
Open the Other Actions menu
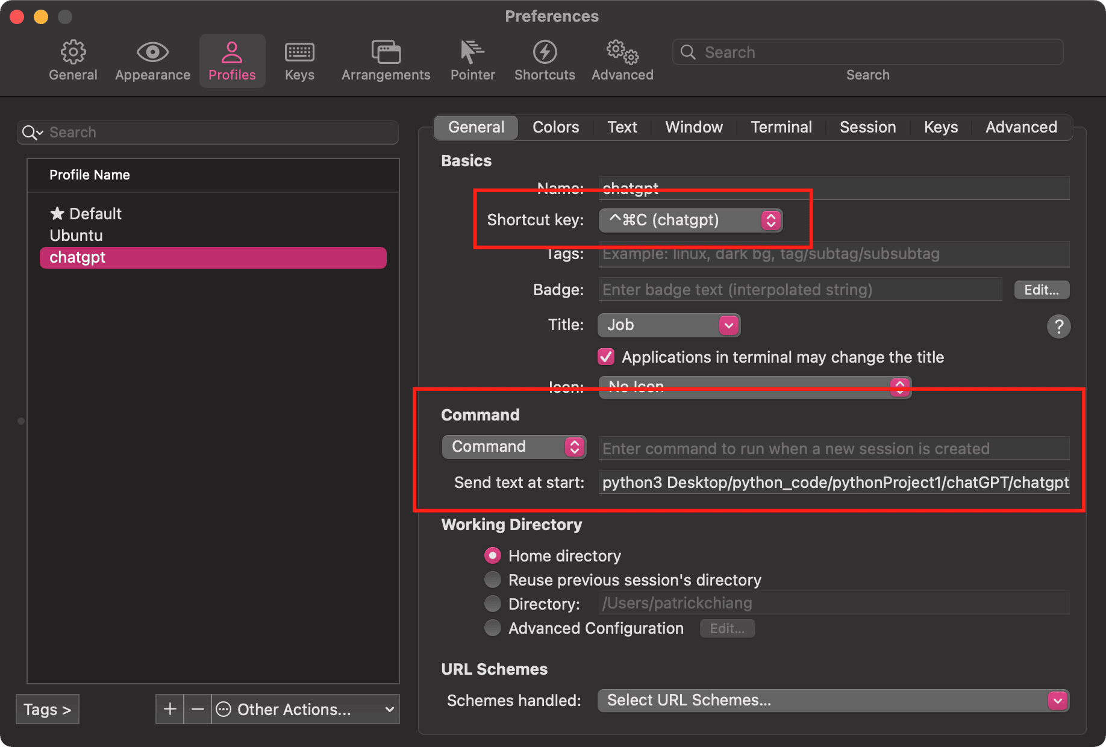click(x=306, y=709)
